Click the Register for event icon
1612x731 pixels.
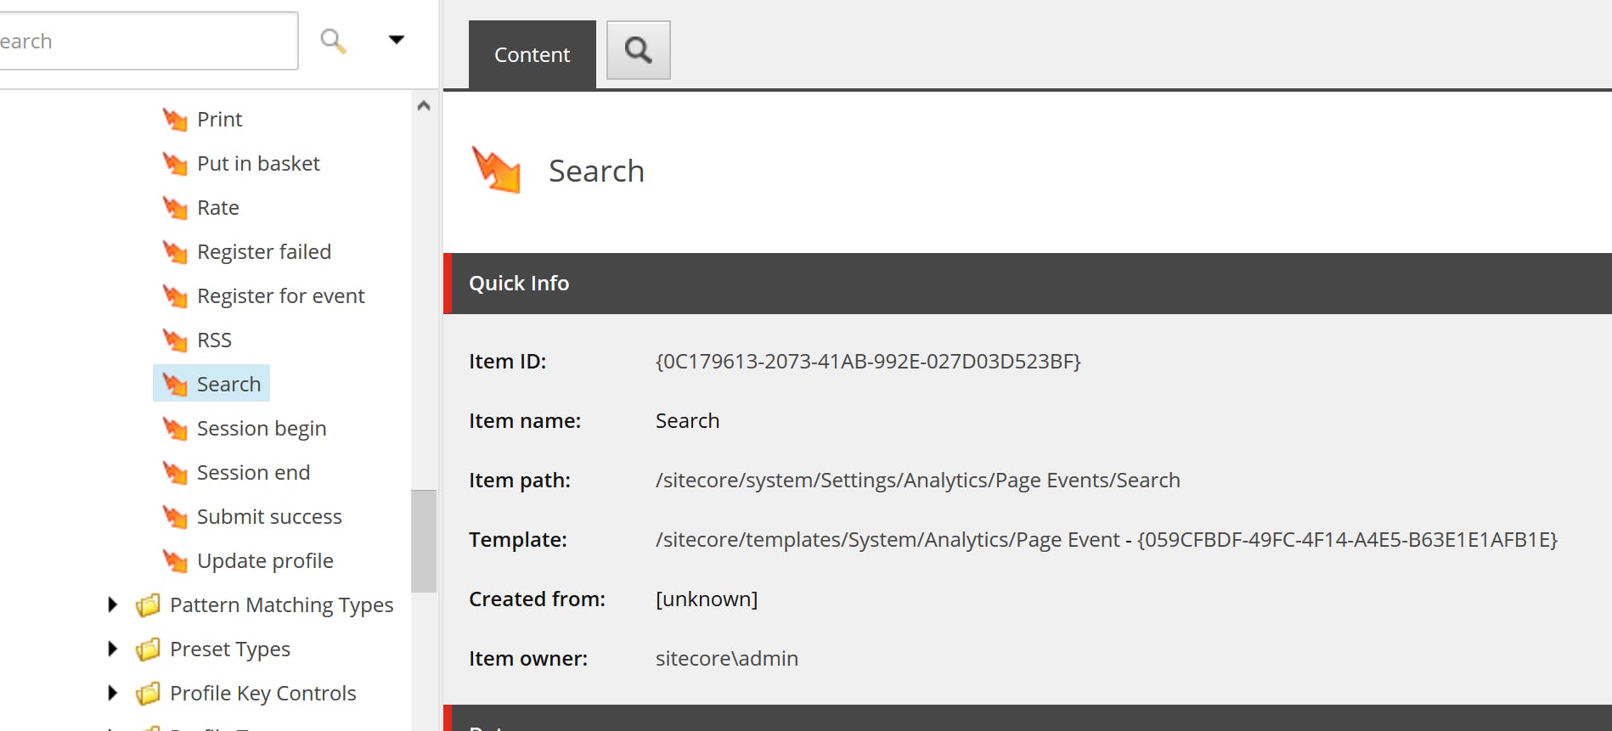175,296
